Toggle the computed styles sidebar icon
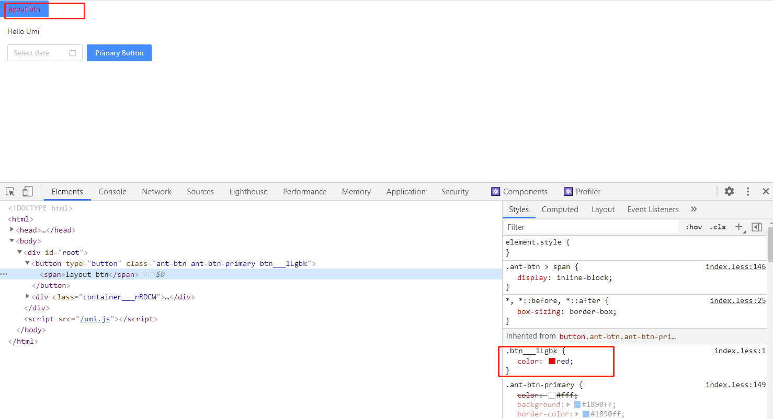Image resolution: width=773 pixels, height=419 pixels. click(756, 227)
